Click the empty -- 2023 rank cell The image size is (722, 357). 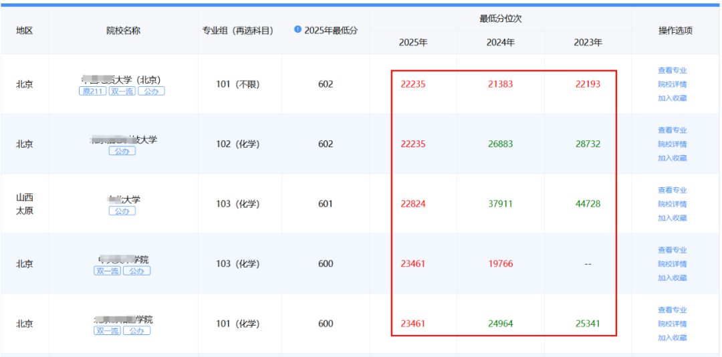[x=588, y=264]
